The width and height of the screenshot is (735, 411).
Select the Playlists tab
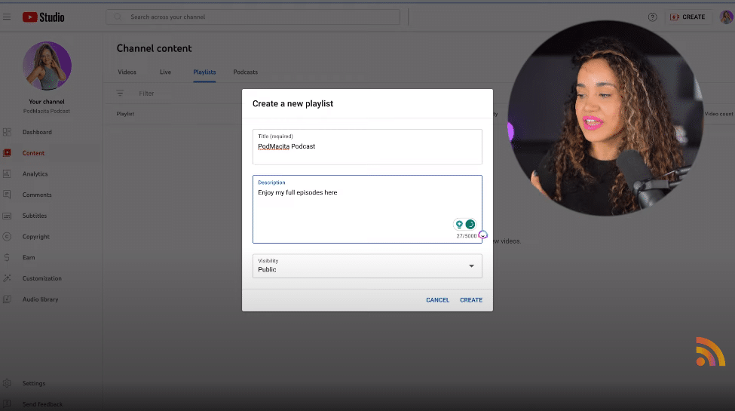click(x=204, y=72)
